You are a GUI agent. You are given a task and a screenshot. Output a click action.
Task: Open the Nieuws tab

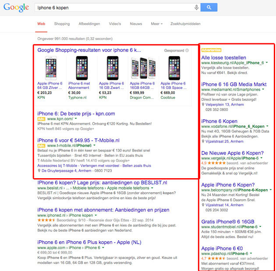click(136, 24)
